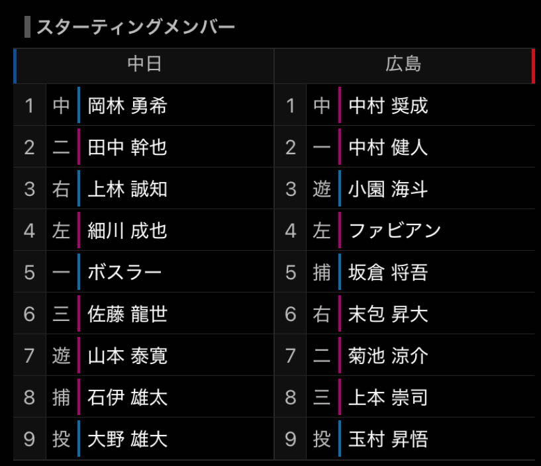Click the 中日 team header
The height and width of the screenshot is (466, 541).
[144, 64]
